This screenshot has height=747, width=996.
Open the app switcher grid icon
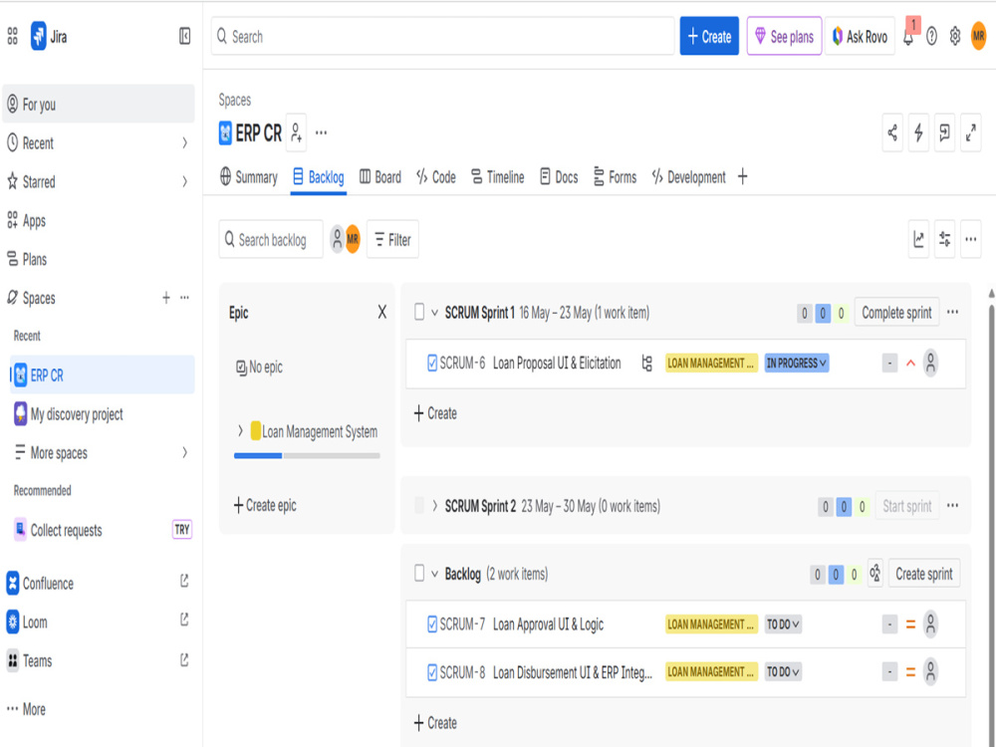coord(12,36)
